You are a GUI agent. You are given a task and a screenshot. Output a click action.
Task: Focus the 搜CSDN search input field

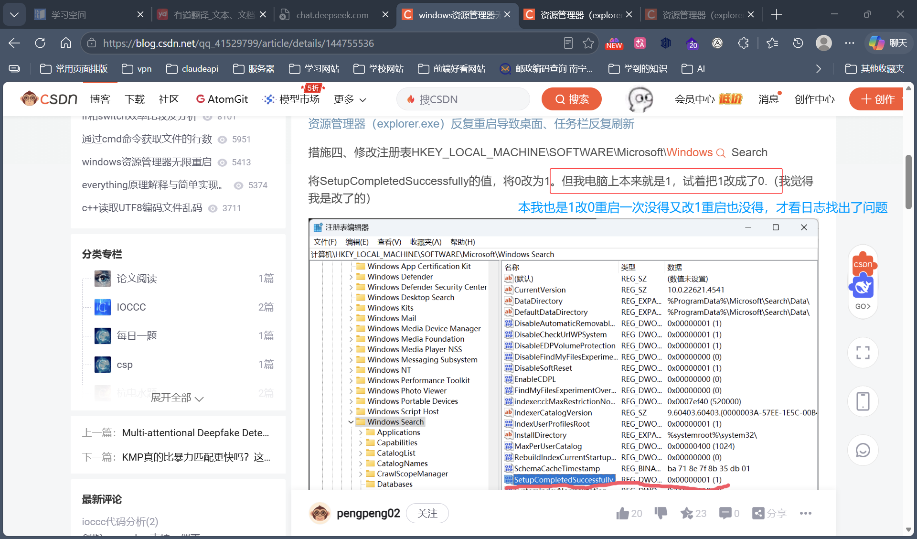(463, 99)
